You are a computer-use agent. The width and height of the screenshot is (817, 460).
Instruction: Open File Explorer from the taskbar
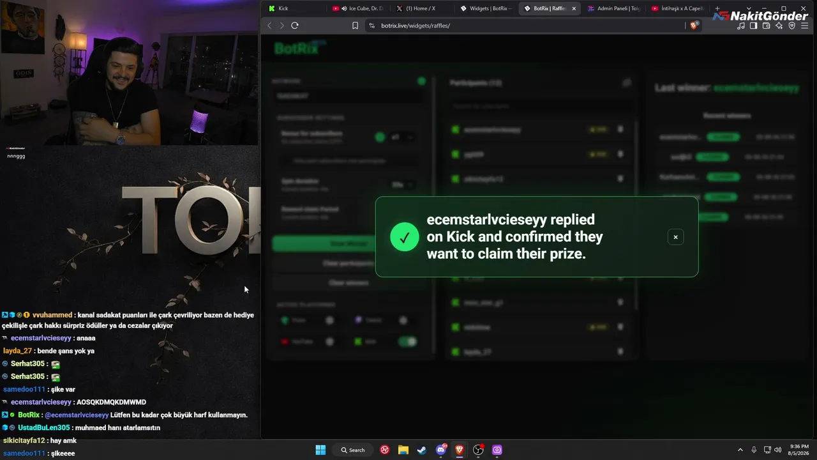pyautogui.click(x=403, y=450)
